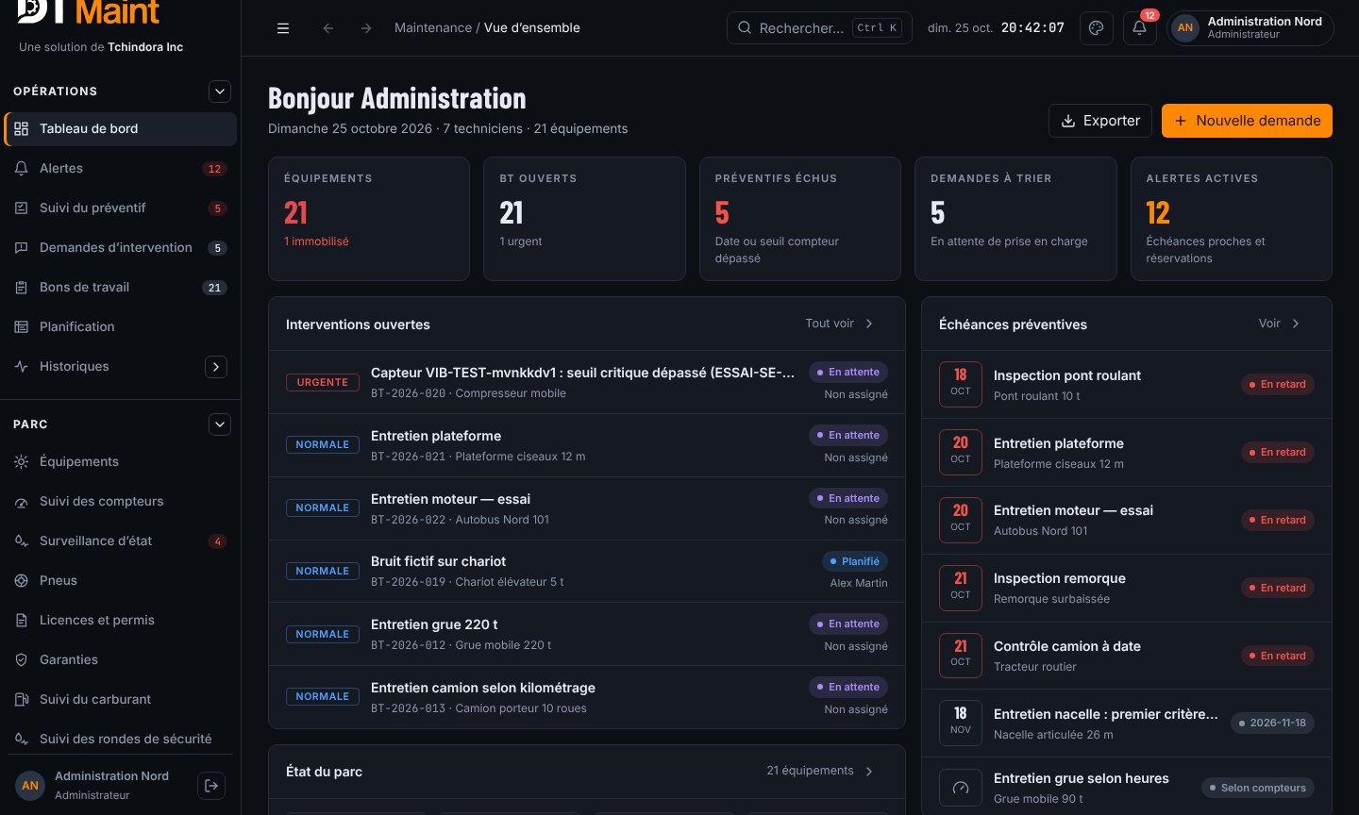1359x815 pixels.
Task: Click the Suivi du carburant fuel icon
Action: [22, 699]
